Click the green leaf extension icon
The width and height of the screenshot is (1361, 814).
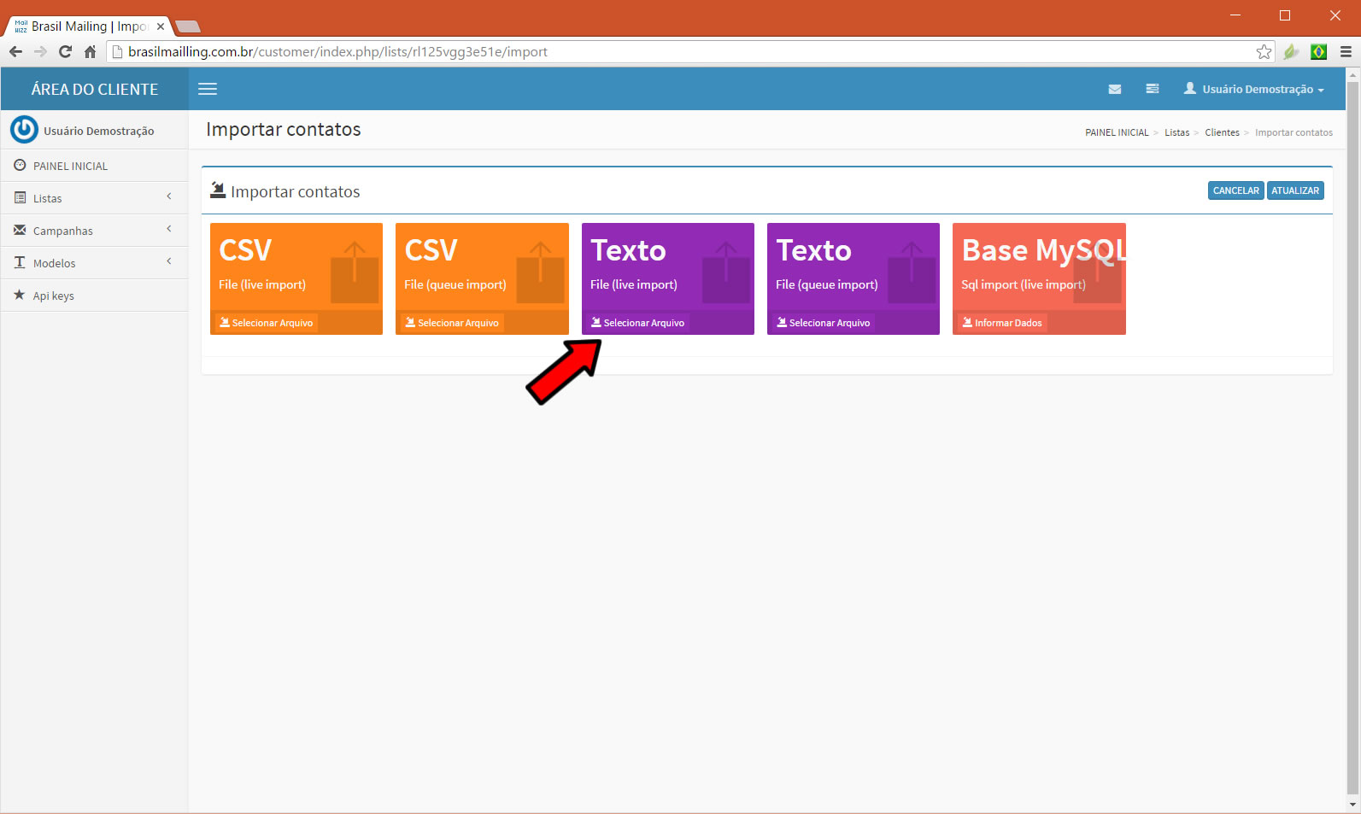tap(1291, 51)
